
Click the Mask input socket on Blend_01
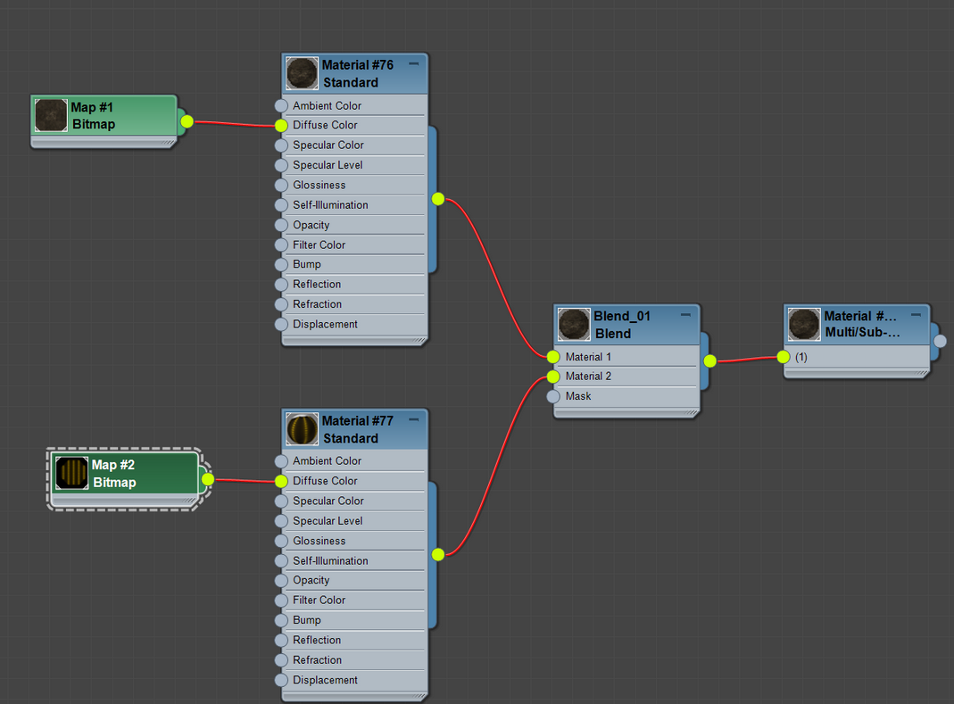pos(554,396)
